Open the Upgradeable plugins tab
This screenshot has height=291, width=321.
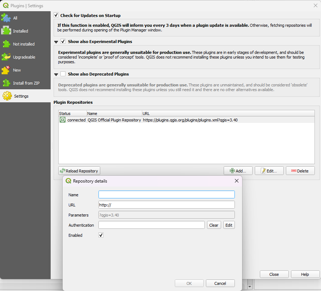25,57
